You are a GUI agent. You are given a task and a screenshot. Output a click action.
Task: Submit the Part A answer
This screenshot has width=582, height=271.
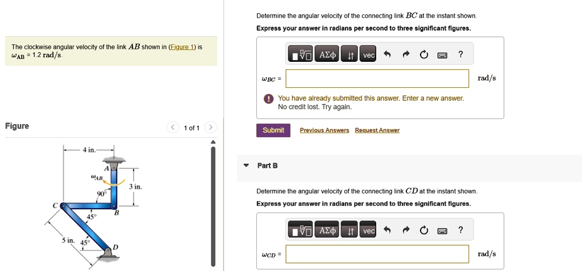(x=273, y=130)
